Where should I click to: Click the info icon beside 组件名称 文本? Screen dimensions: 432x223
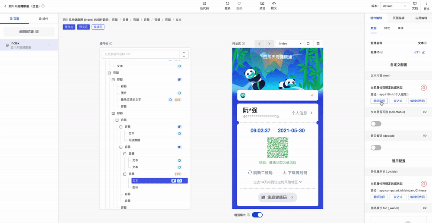pyautogui.click(x=426, y=43)
